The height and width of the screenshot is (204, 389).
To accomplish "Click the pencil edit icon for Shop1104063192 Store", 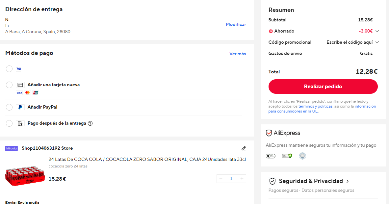I will (244, 148).
